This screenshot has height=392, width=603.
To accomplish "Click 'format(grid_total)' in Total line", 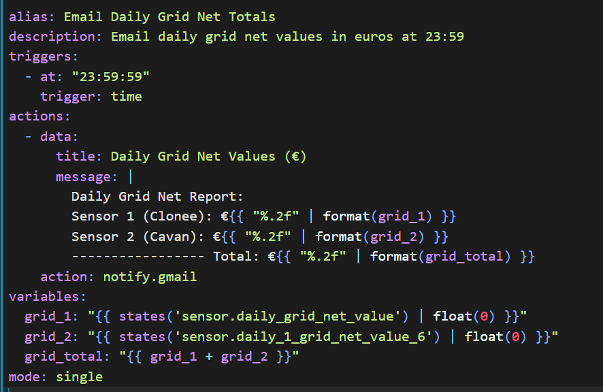I will coord(441,256).
